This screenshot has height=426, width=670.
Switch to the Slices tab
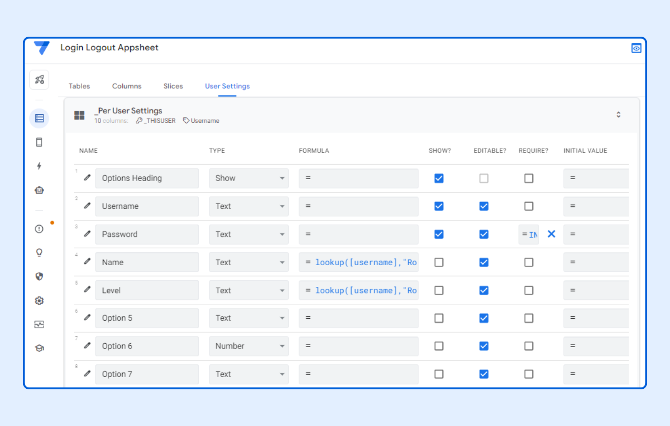(x=173, y=86)
